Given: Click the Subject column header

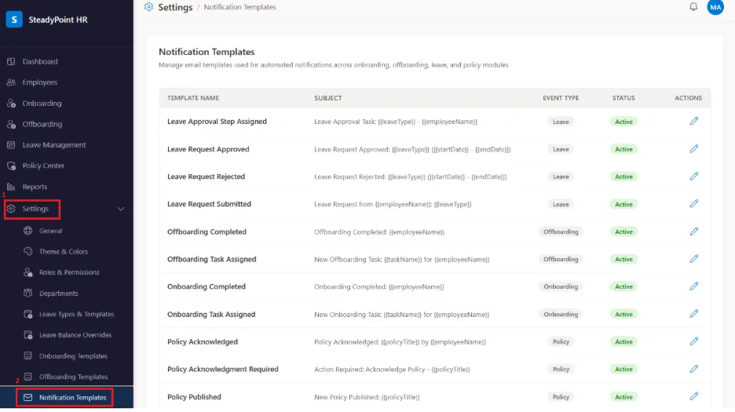Looking at the screenshot, I should [x=328, y=98].
